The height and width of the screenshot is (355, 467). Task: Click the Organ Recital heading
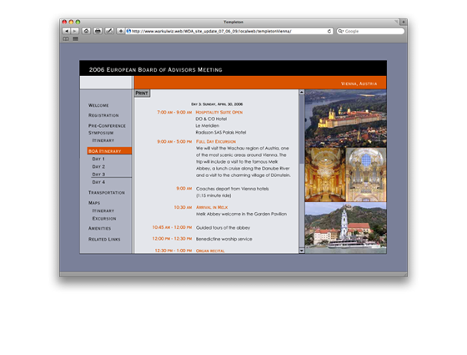[x=210, y=251]
